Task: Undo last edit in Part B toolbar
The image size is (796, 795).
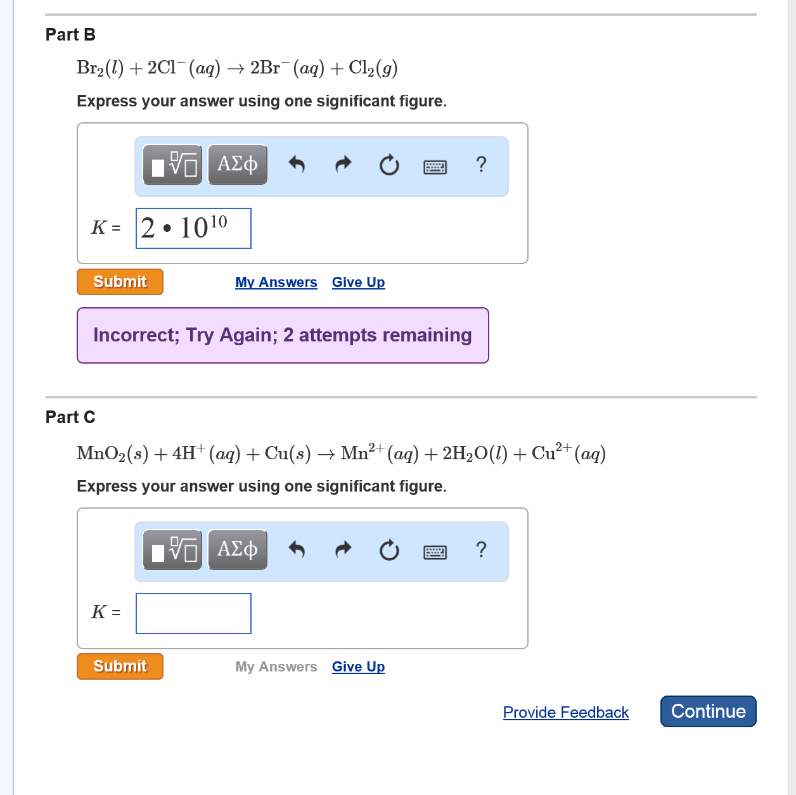Action: (x=297, y=165)
